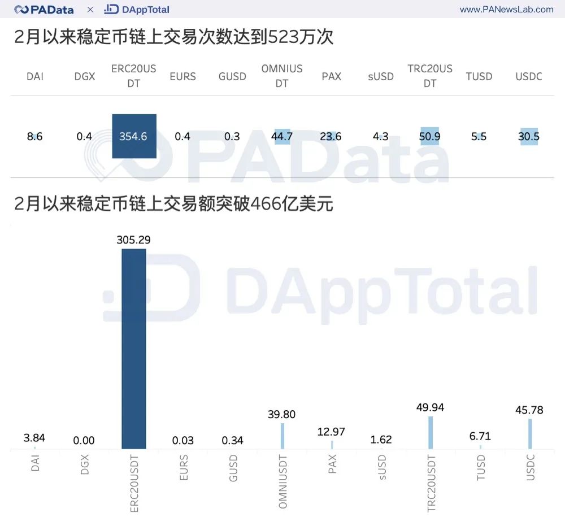Click the DAppTotal logo in header
This screenshot has width=565, height=517.
click(x=137, y=10)
